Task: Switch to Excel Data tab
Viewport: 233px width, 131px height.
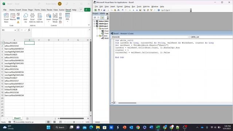Action: [43, 10]
